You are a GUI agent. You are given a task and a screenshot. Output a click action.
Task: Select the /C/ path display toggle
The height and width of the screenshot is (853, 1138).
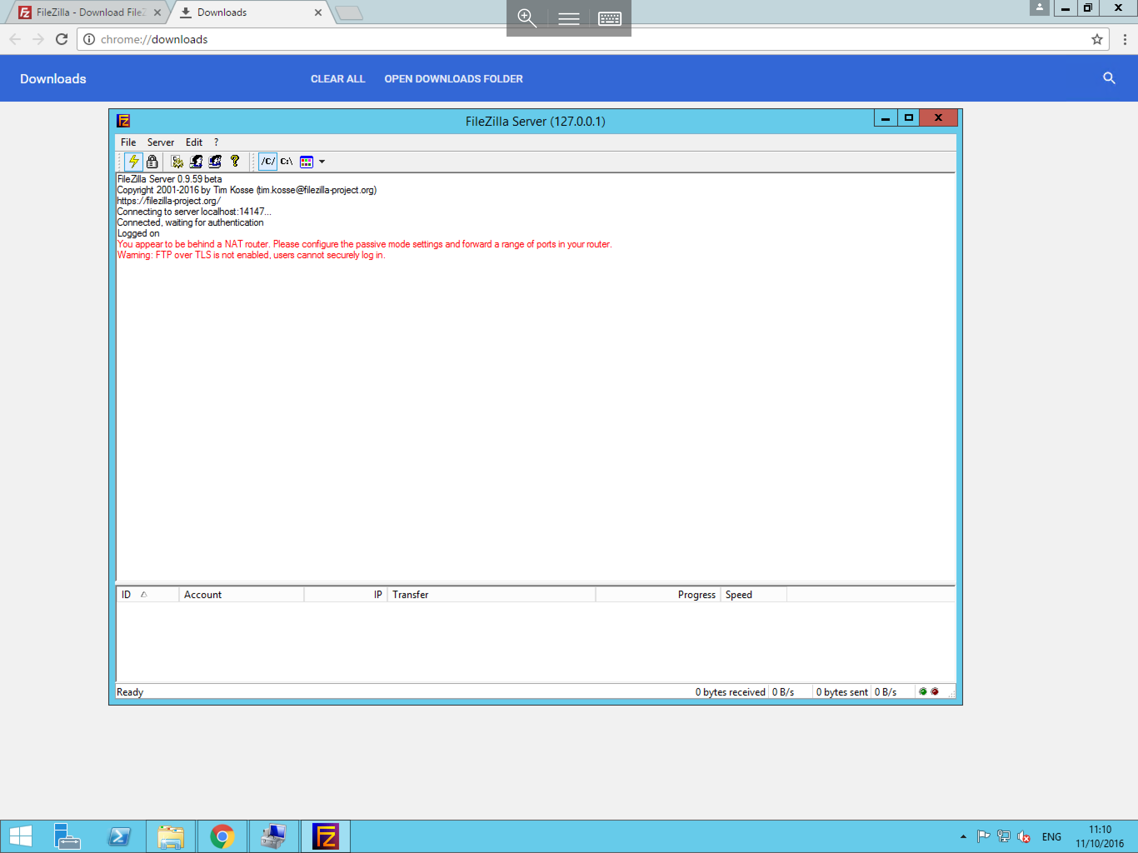[x=268, y=162]
